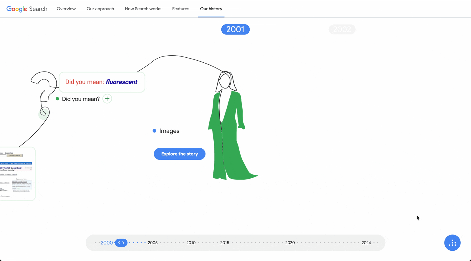Jump to 2015 on timeline

click(x=225, y=243)
